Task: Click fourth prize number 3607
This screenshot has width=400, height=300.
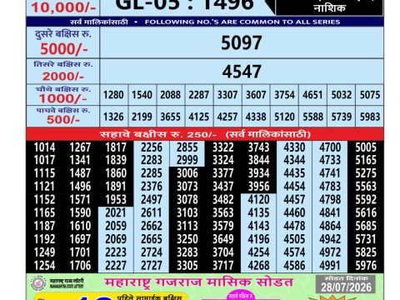Action: pyautogui.click(x=256, y=95)
